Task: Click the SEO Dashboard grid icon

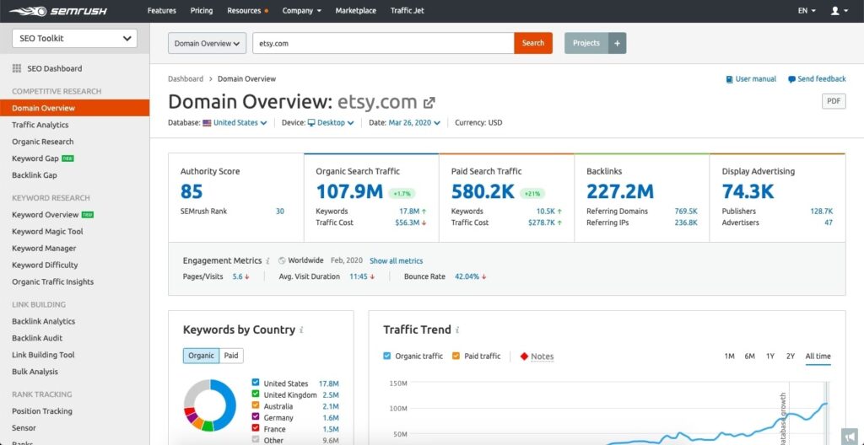Action: (17, 68)
